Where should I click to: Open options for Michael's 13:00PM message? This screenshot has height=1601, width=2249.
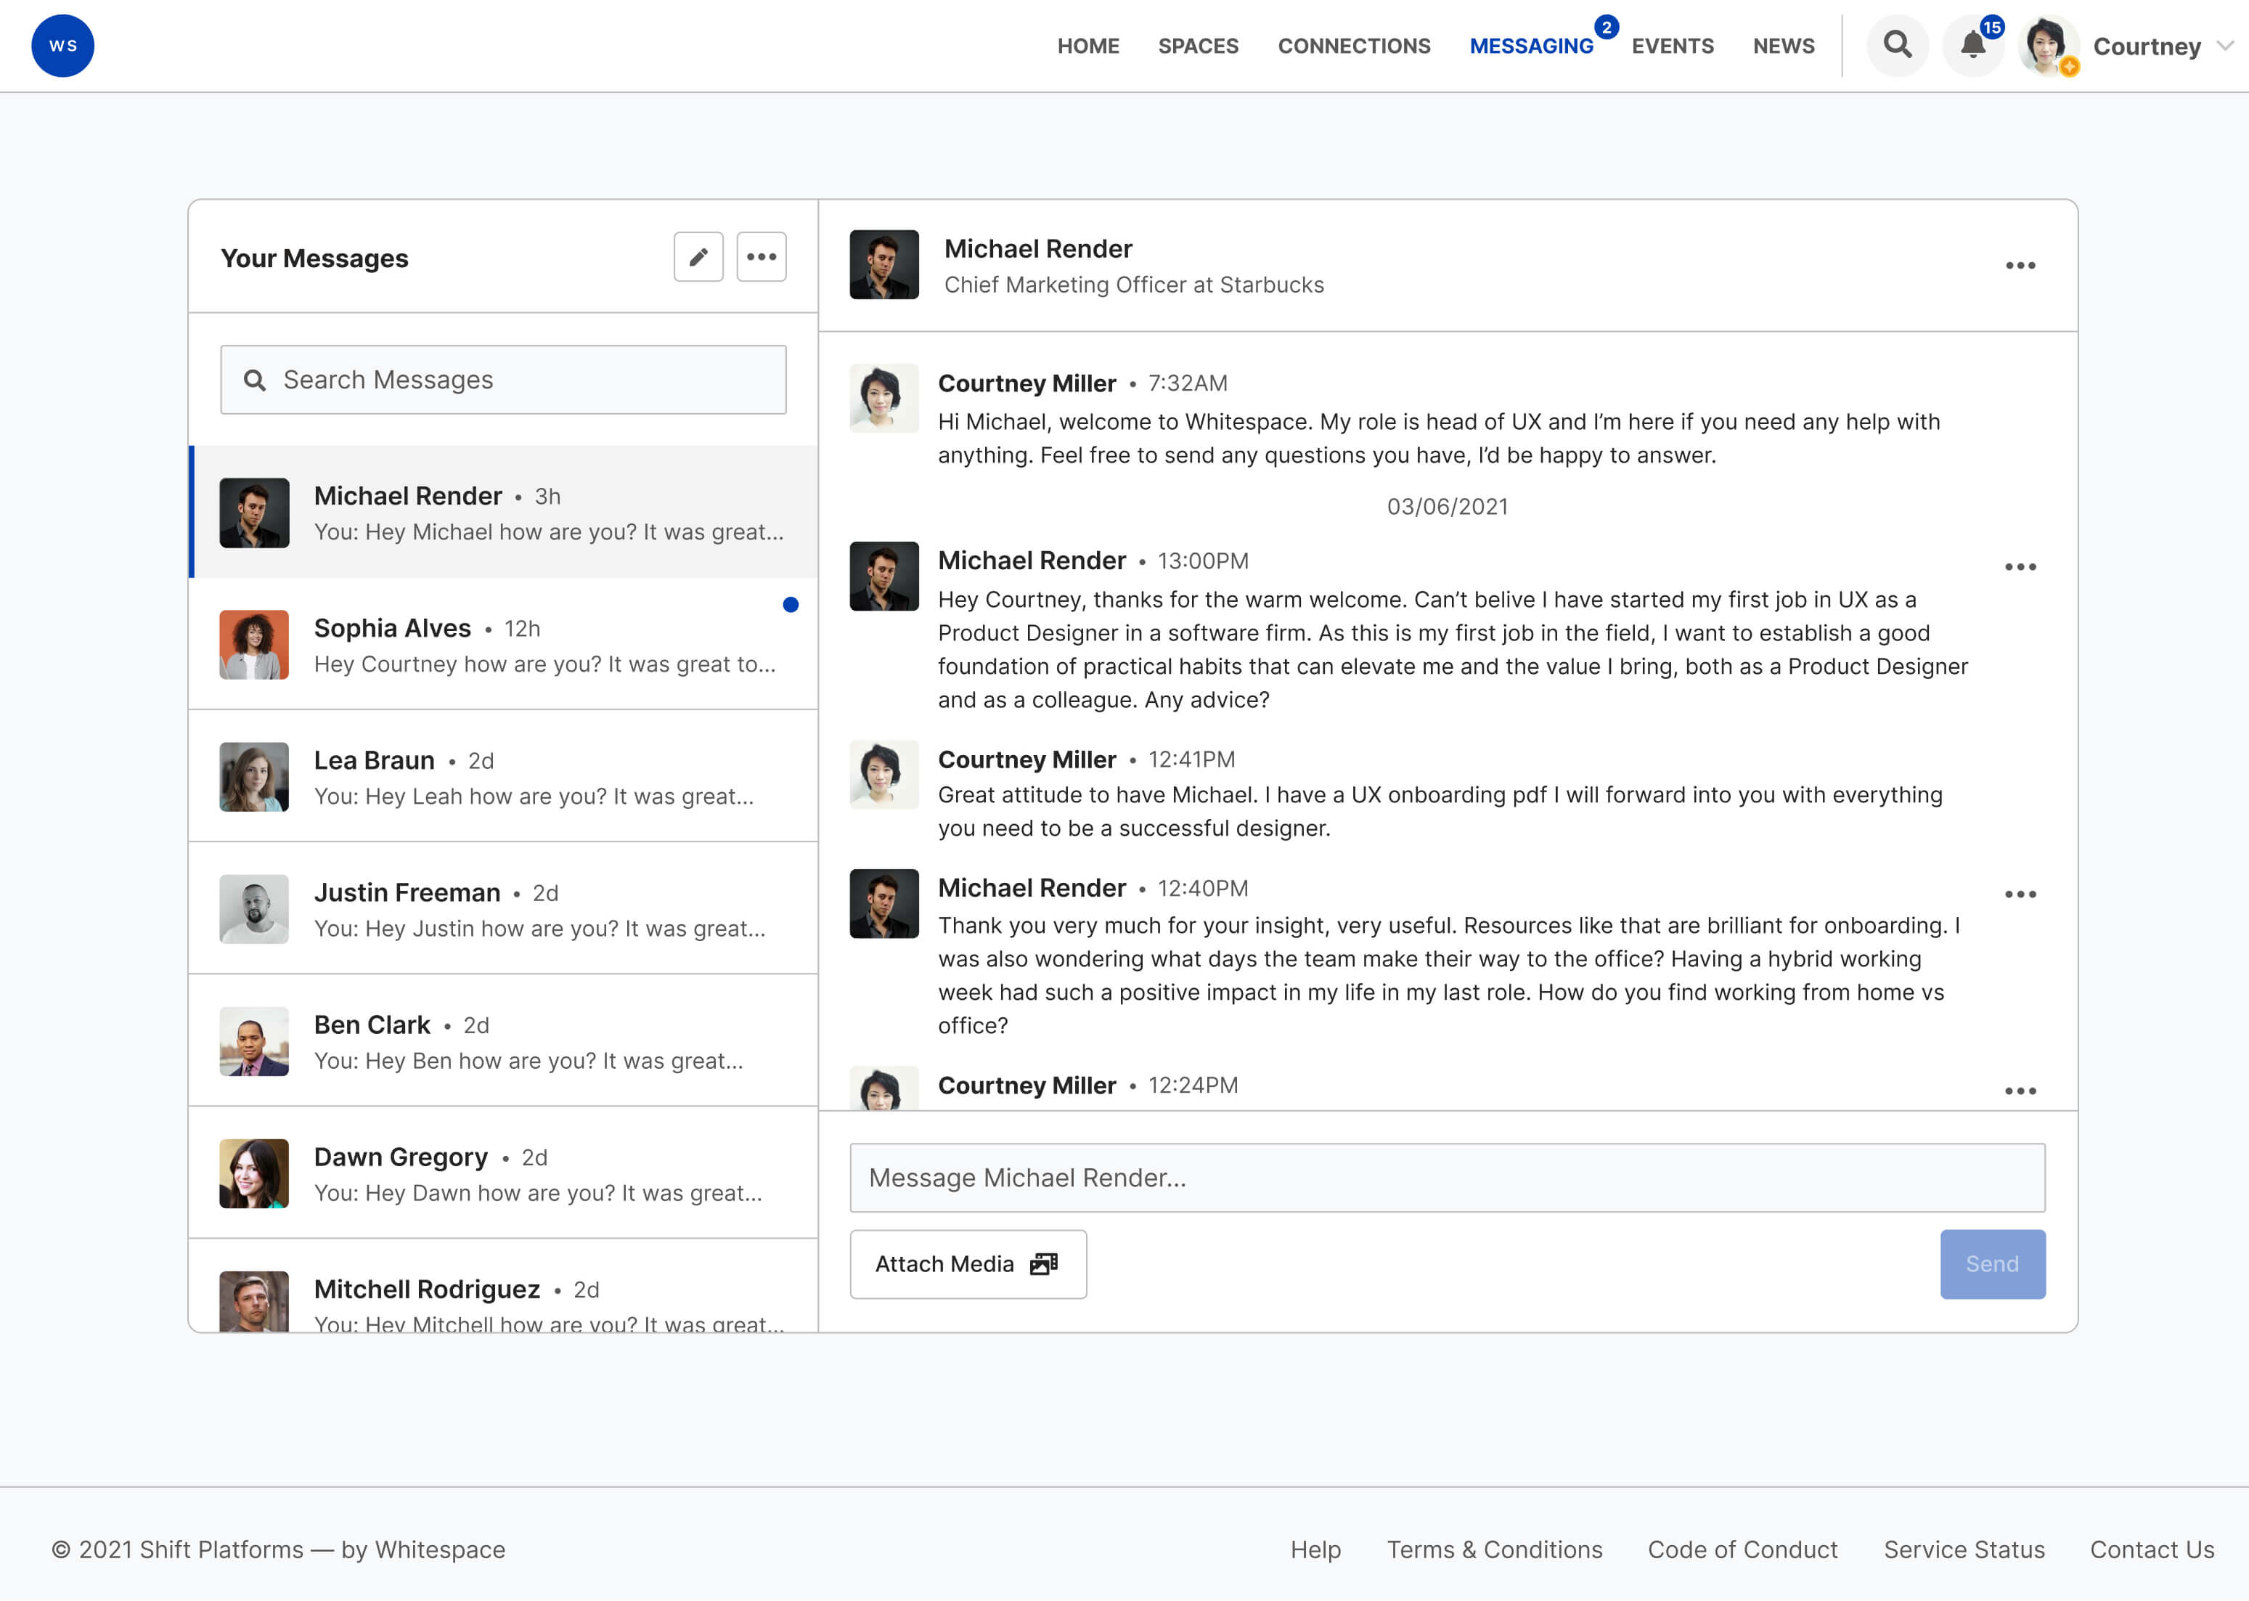[x=2020, y=567]
